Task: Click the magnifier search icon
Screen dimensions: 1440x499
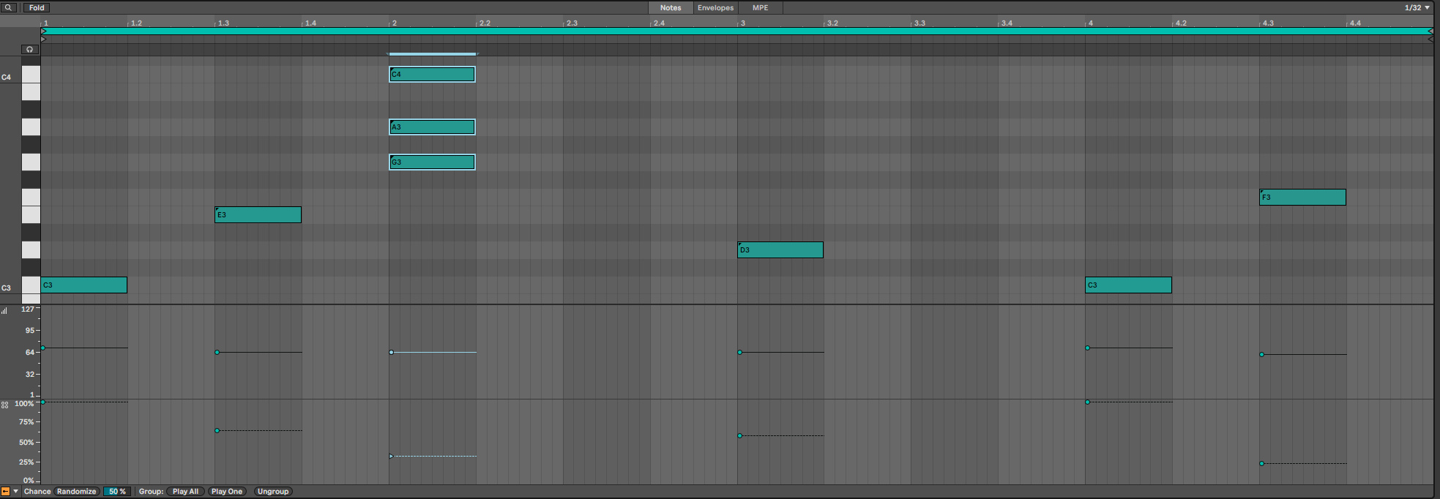Action: [9, 7]
